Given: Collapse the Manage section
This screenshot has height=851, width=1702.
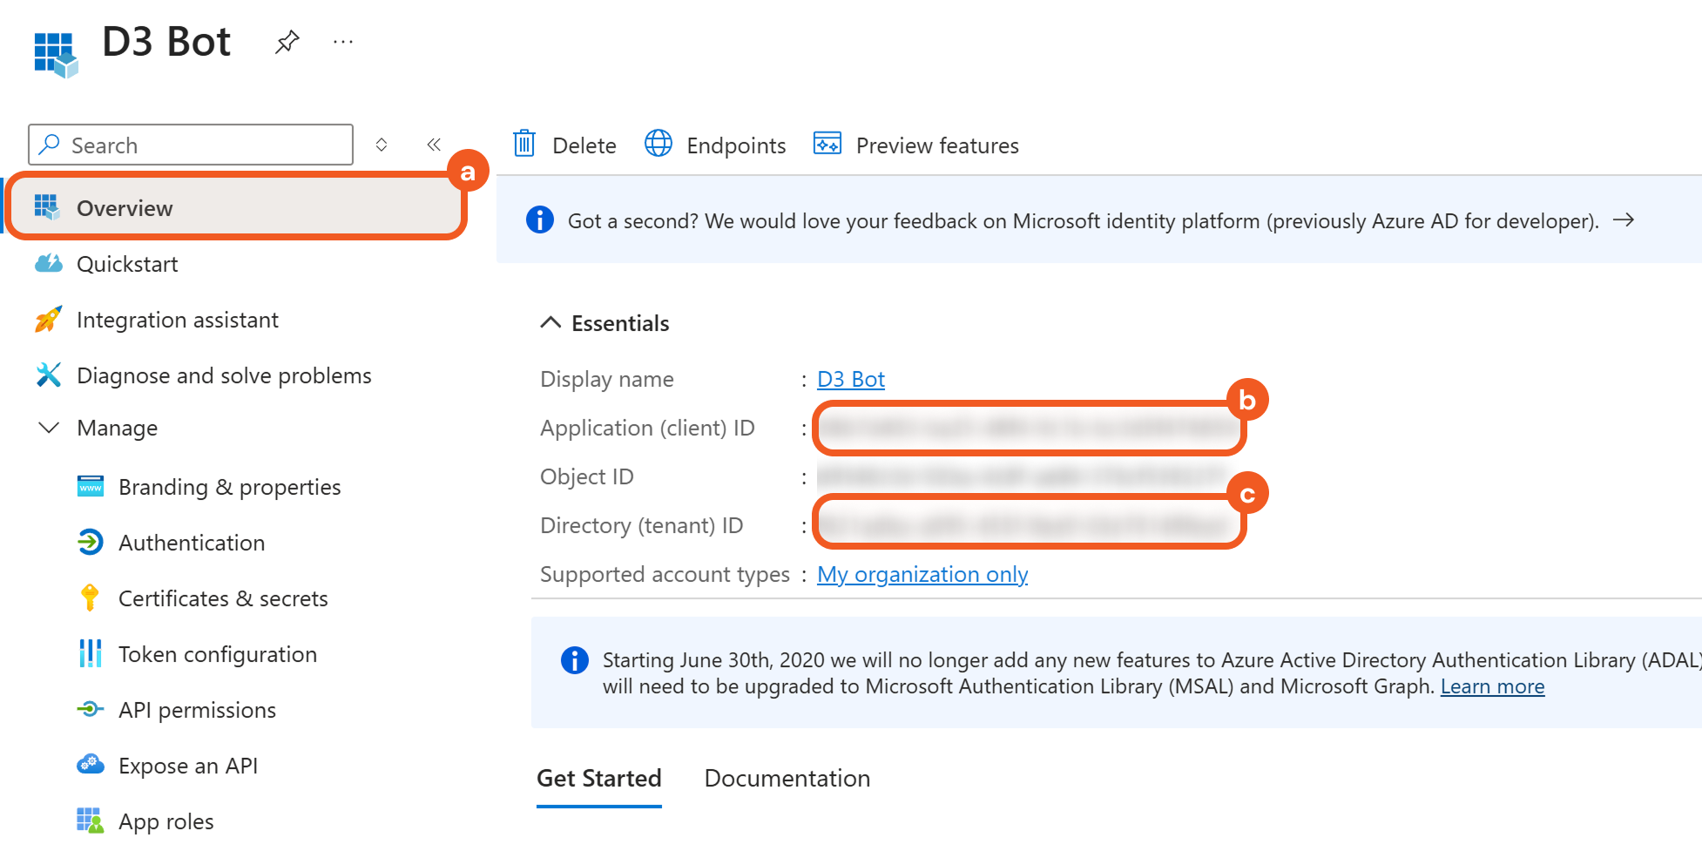Looking at the screenshot, I should click(x=50, y=428).
